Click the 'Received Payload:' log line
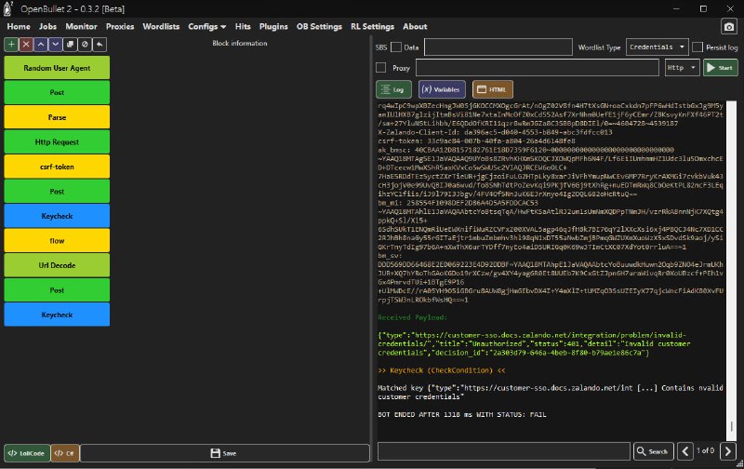The width and height of the screenshot is (744, 469). click(412, 317)
